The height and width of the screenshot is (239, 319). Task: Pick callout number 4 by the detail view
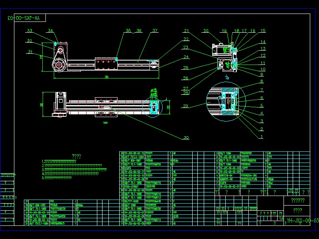coord(262,113)
